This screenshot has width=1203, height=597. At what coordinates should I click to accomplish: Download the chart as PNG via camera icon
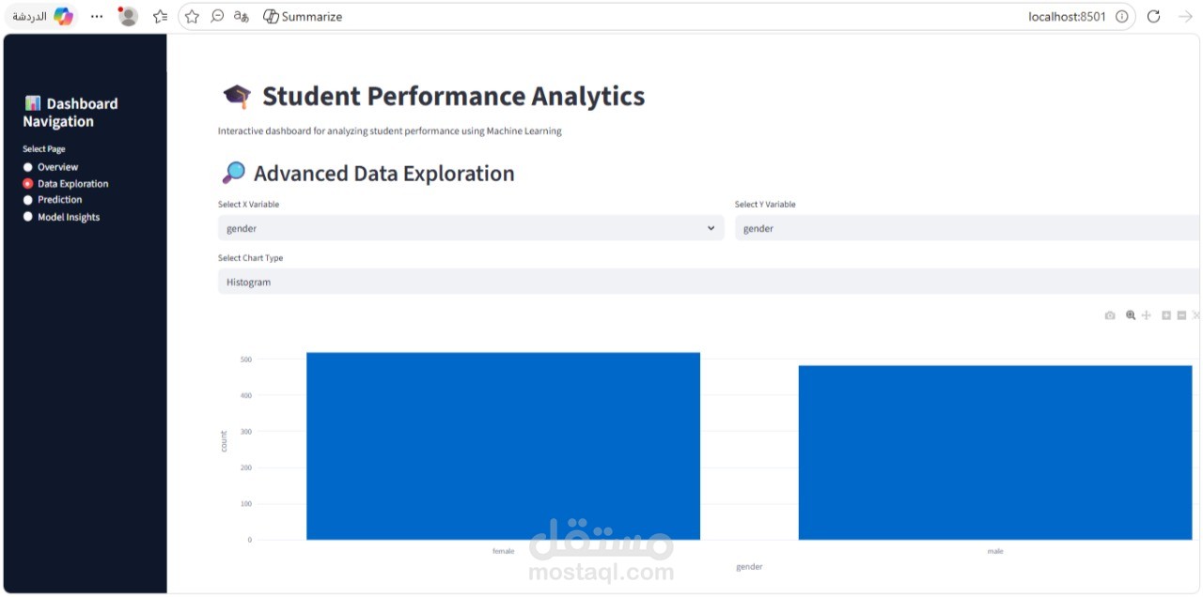pos(1110,315)
